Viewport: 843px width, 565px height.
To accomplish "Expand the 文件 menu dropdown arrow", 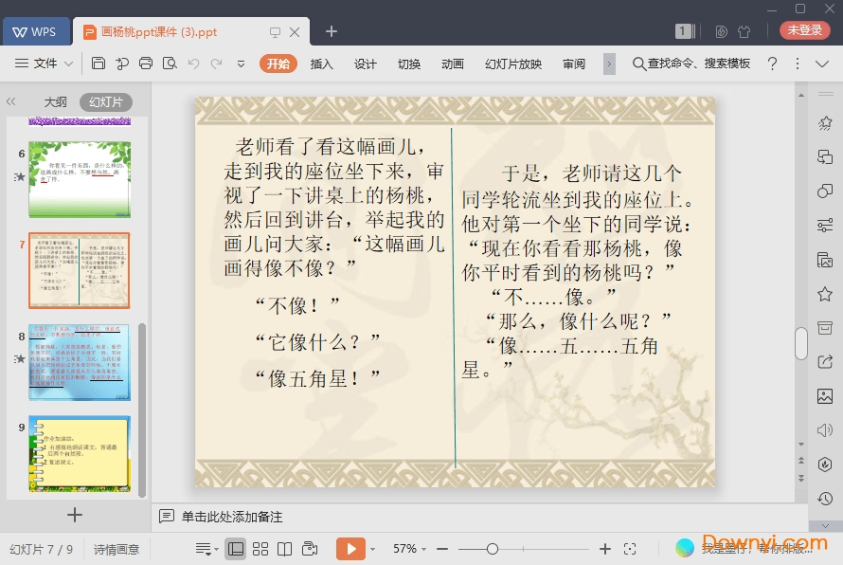I will [69, 64].
